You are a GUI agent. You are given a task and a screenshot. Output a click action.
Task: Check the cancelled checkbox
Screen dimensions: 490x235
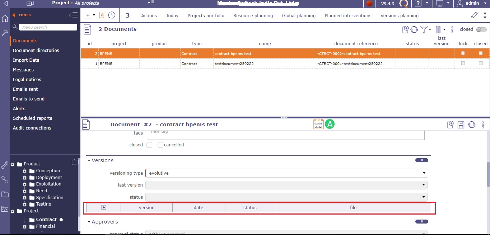coord(160,145)
